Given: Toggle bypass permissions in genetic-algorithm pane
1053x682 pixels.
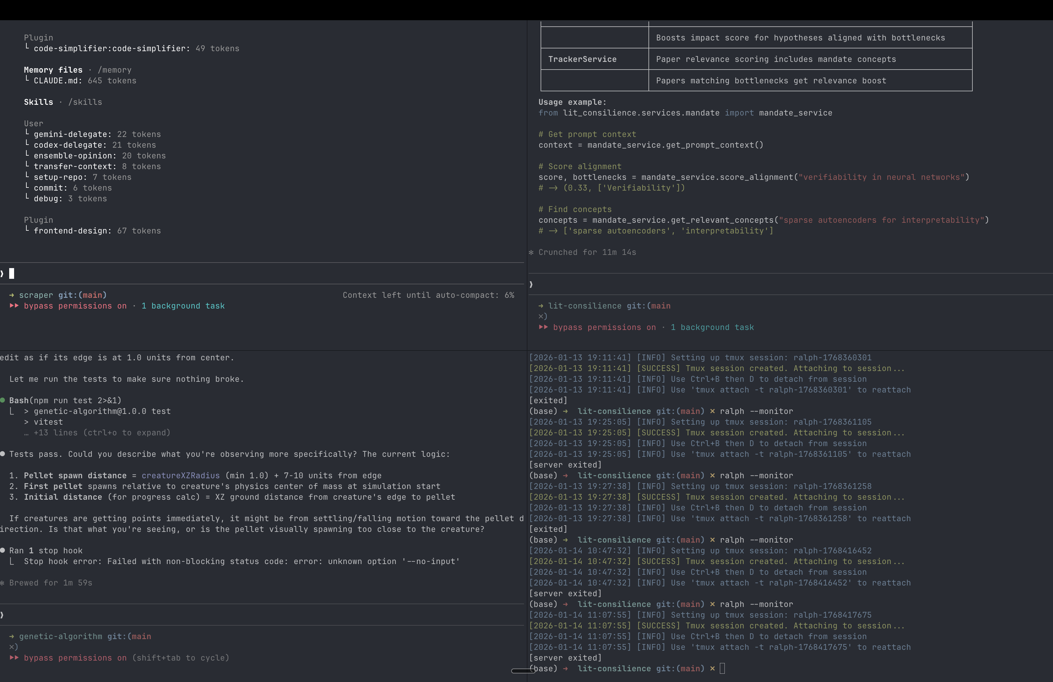Looking at the screenshot, I should (x=75, y=658).
